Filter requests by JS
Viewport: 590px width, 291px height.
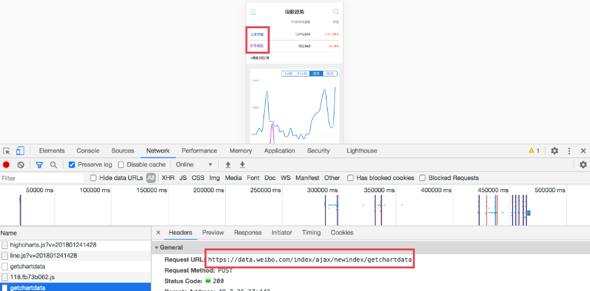click(x=184, y=178)
